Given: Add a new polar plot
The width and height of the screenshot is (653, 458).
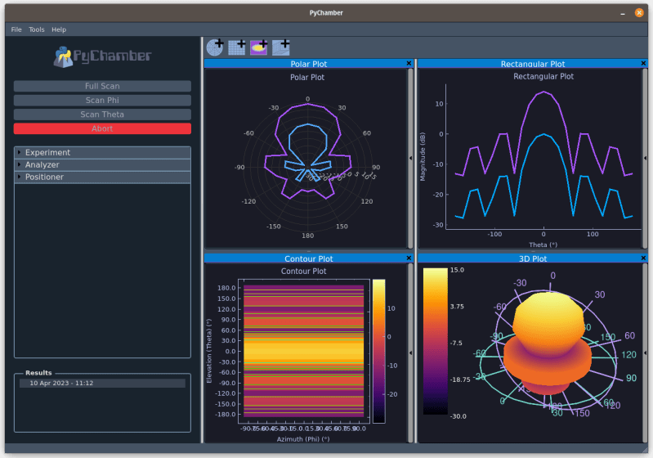Looking at the screenshot, I should pos(215,47).
